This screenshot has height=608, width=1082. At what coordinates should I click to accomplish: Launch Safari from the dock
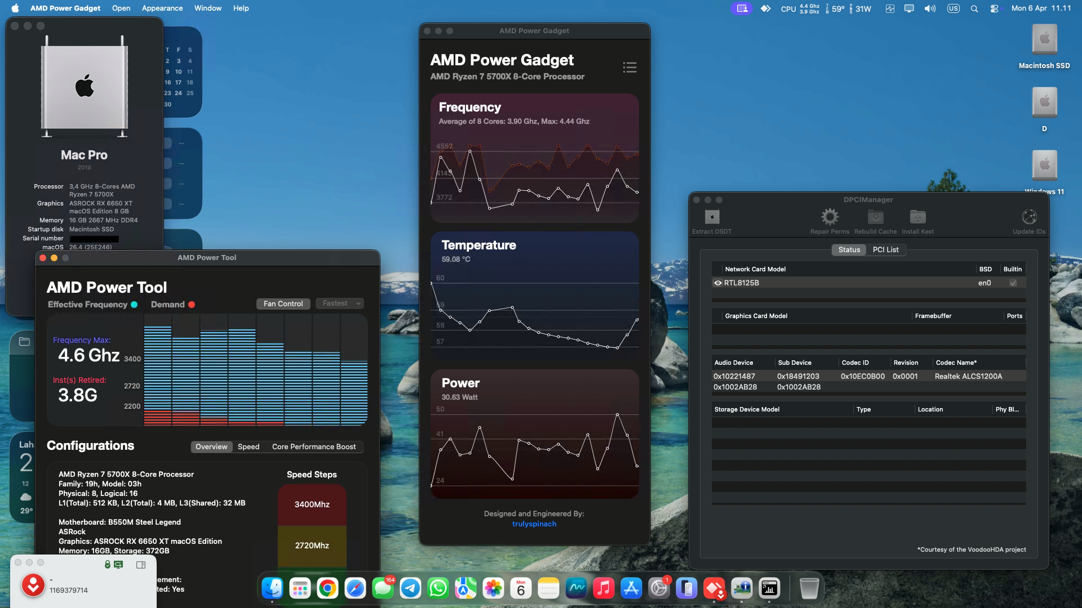(355, 589)
